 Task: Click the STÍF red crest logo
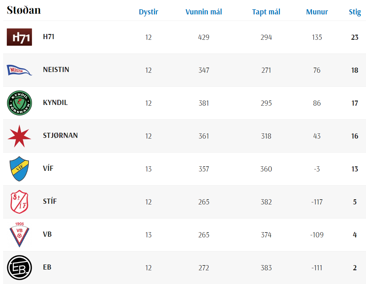coord(19,202)
